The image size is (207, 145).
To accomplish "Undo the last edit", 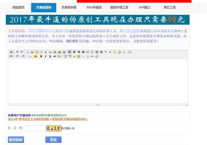I will click(17, 52).
